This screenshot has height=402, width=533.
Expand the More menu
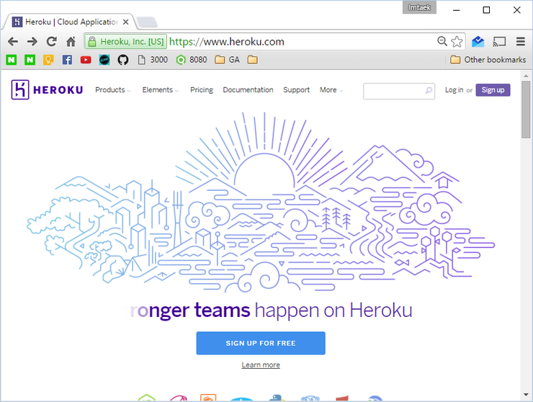coord(331,90)
